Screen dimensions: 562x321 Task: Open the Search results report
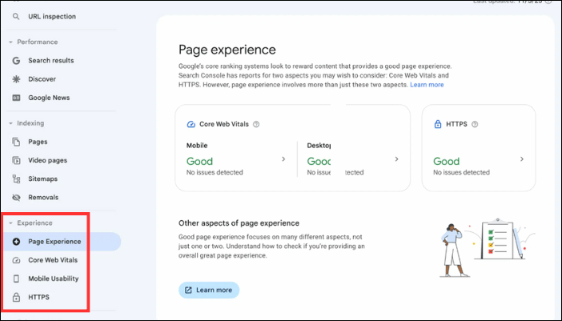tap(51, 61)
